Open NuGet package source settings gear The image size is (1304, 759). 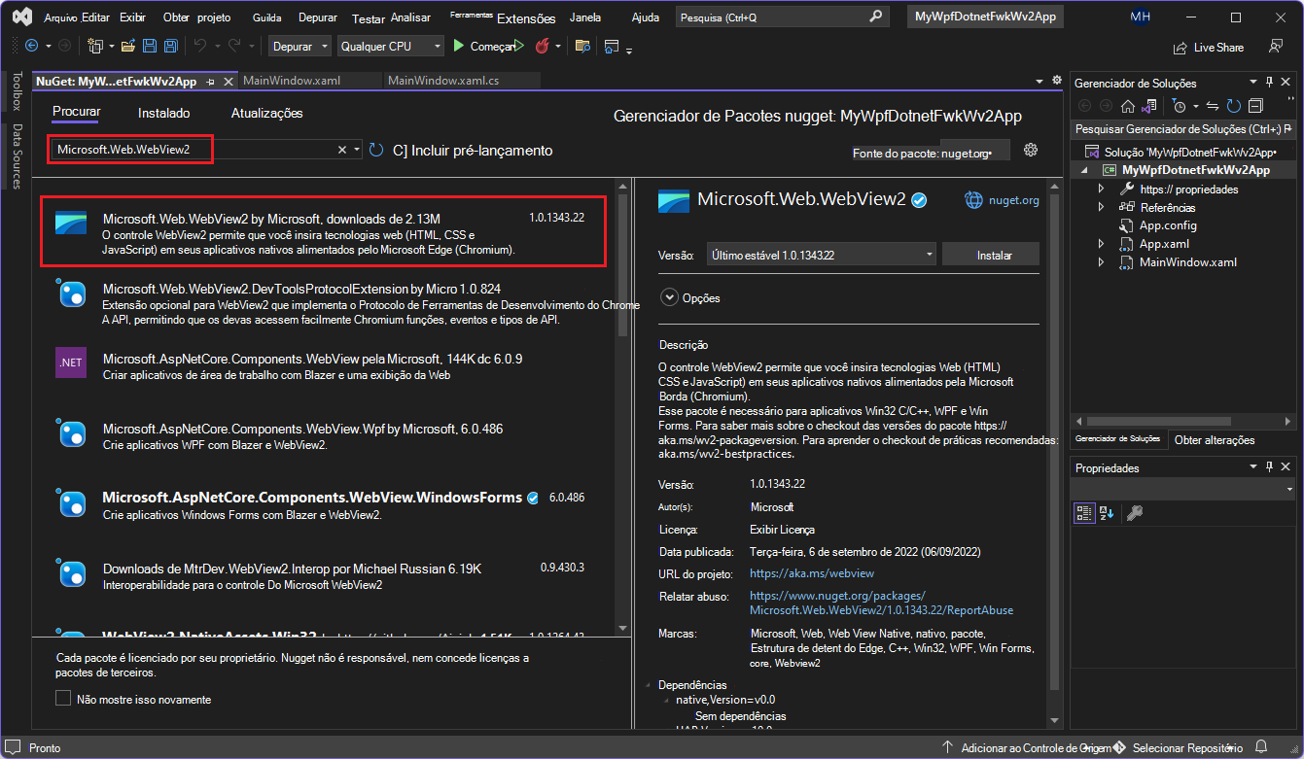[1031, 150]
